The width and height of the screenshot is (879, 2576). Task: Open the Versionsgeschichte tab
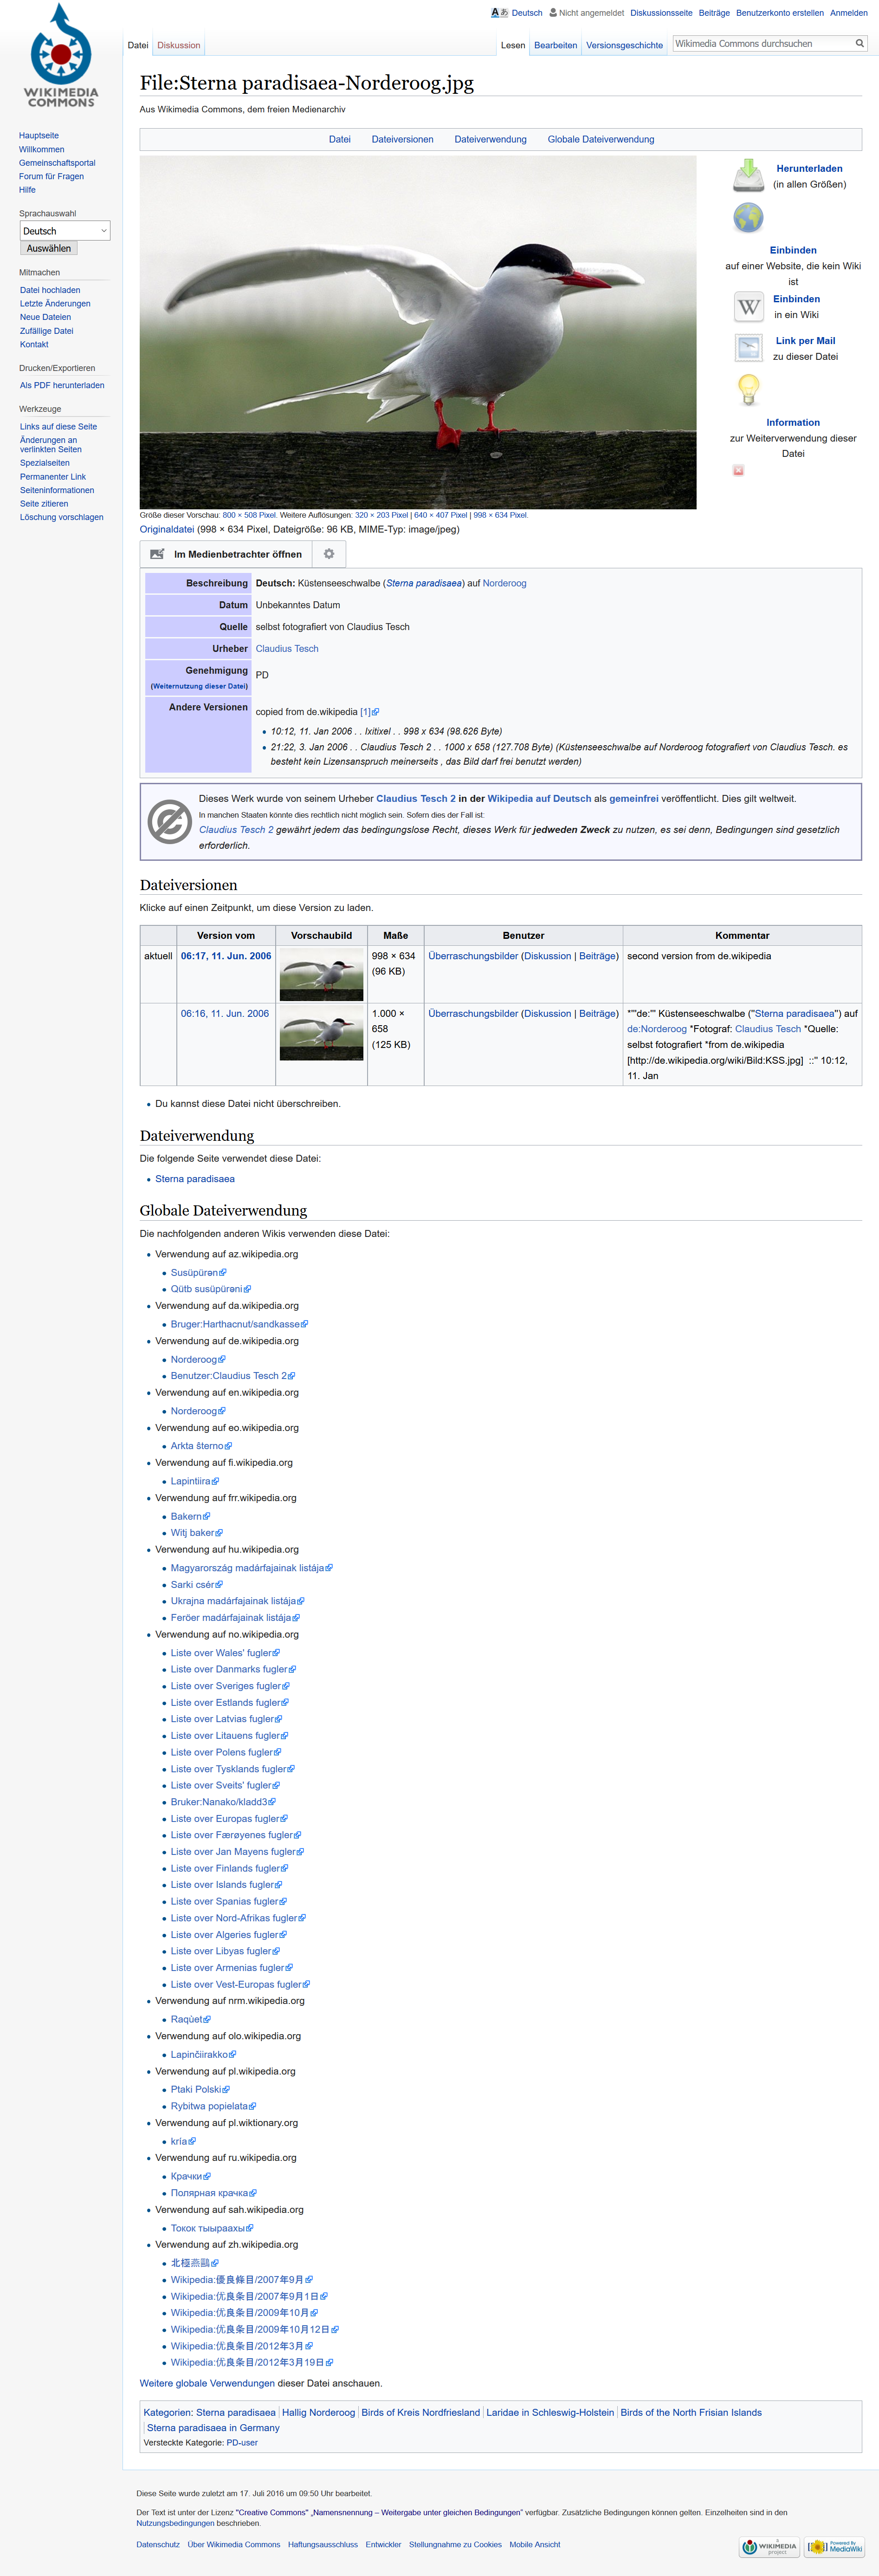point(624,45)
